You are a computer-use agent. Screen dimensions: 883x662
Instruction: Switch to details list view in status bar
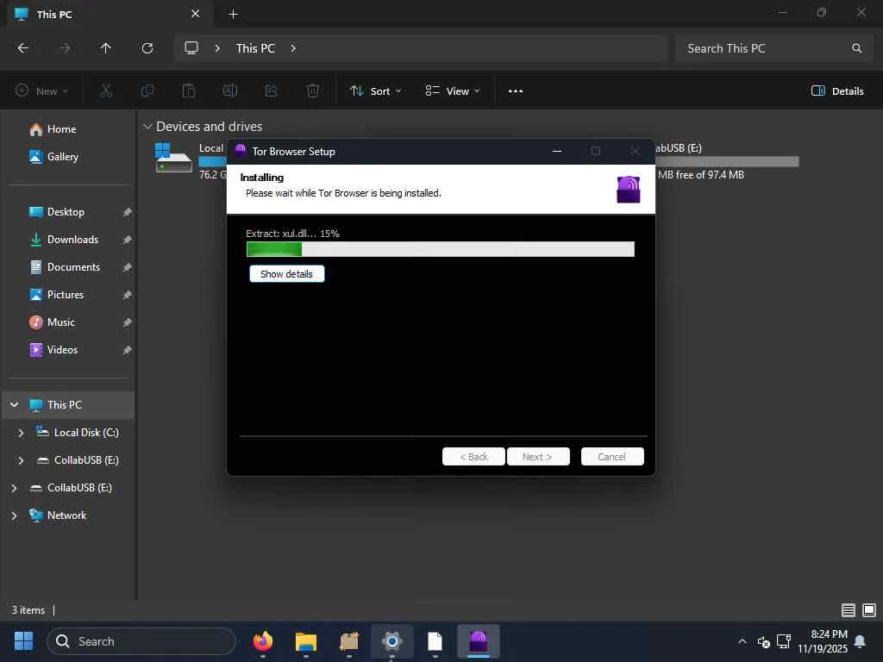(849, 610)
